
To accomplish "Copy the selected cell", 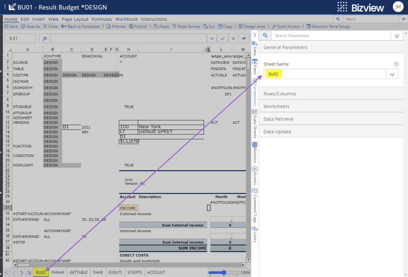I will pos(225,26).
